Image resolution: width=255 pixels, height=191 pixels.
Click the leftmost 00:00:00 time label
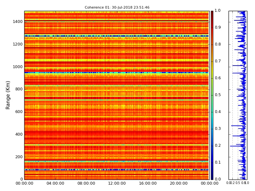(25, 183)
